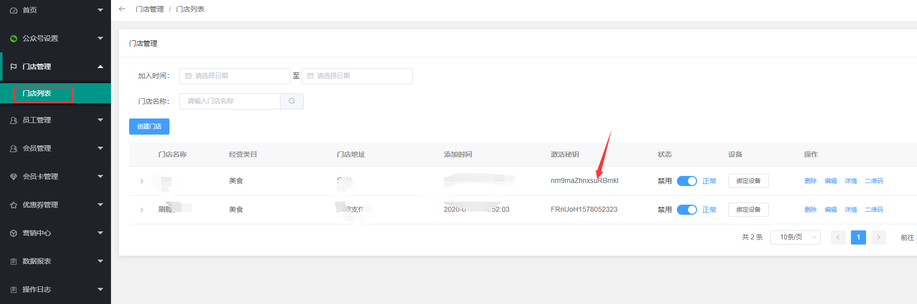917x304 pixels.
Task: Click 共 2 条 total count text
Action: (x=752, y=237)
